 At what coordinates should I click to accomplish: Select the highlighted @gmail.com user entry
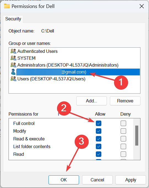(x=78, y=72)
